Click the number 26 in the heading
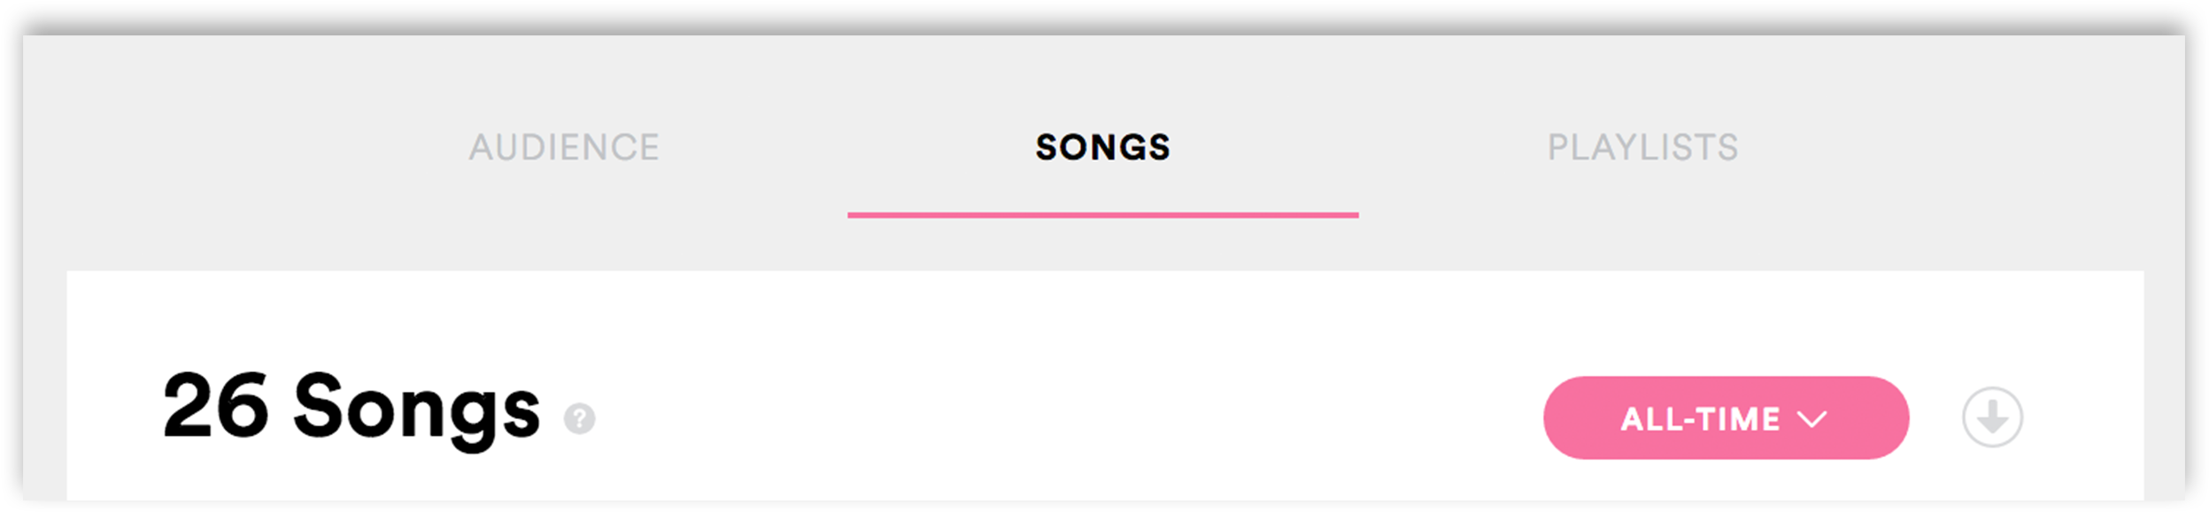This screenshot has width=2209, height=512. [x=216, y=405]
